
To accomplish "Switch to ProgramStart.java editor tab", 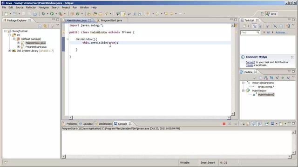I will (111, 20).
